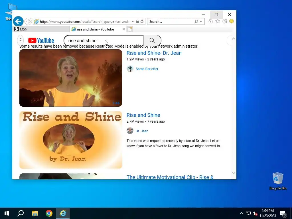Click the IE Search... box
The image size is (292, 219).
click(171, 22)
